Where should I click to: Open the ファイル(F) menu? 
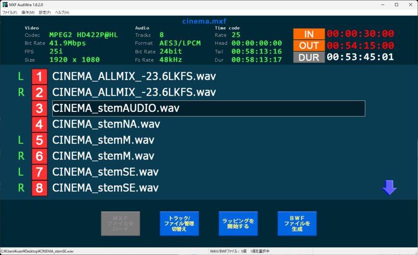click(10, 12)
